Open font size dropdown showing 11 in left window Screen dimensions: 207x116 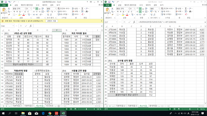coord(31,9)
